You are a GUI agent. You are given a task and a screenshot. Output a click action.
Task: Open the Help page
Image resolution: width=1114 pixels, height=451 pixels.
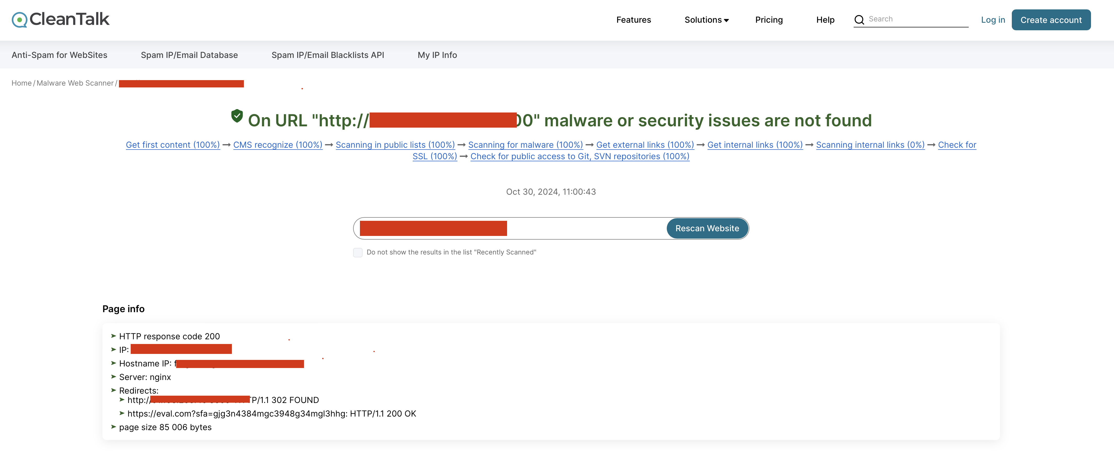point(825,19)
